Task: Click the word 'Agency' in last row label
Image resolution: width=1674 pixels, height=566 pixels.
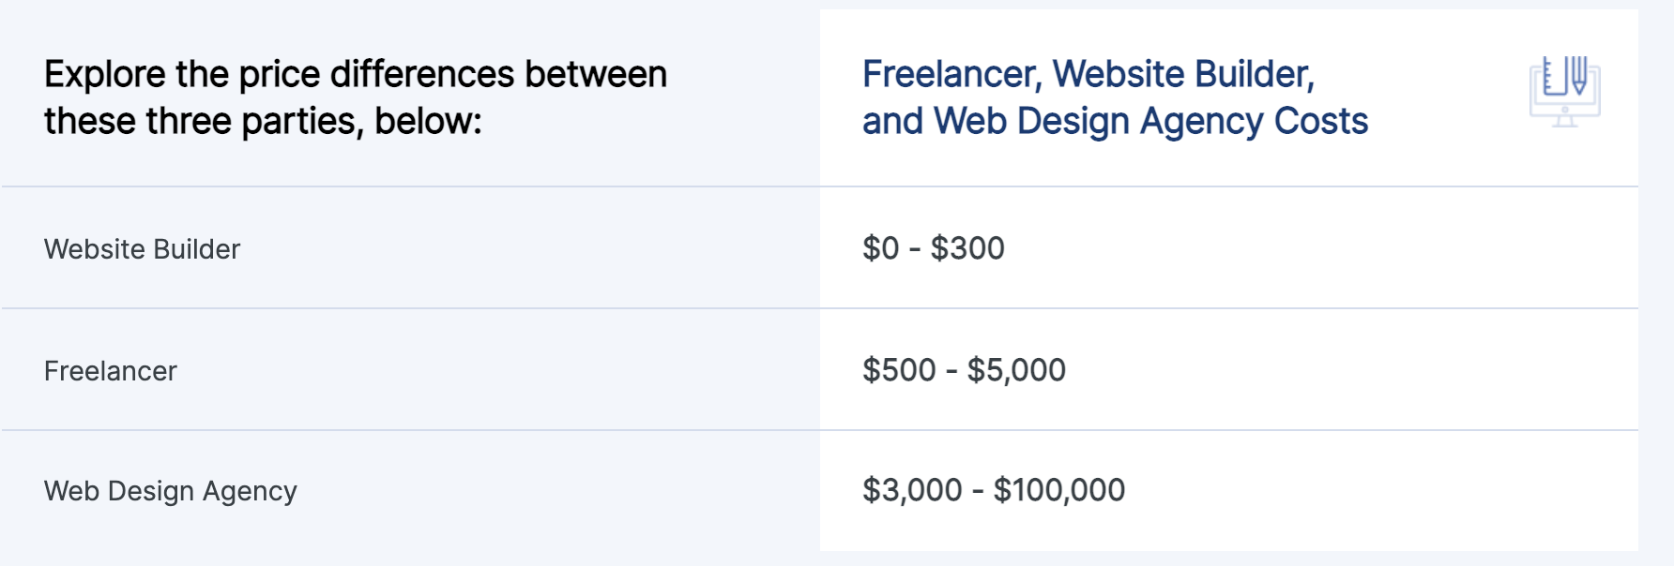Action: [x=250, y=493]
